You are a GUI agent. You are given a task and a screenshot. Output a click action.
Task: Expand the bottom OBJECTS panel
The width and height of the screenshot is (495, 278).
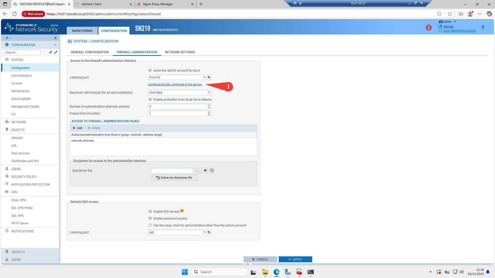(x=30, y=252)
